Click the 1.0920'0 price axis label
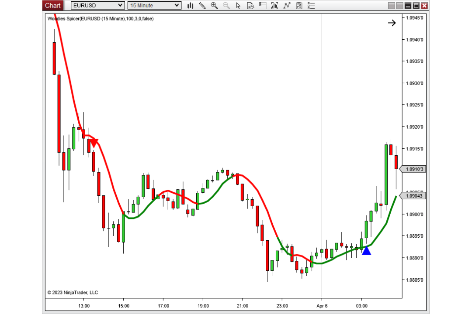This screenshot has width=472, height=314. [414, 127]
